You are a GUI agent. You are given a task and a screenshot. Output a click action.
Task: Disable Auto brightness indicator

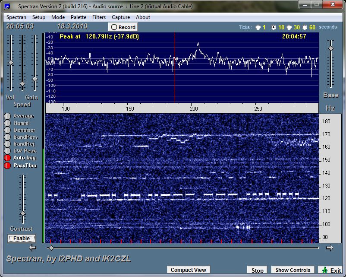7,158
